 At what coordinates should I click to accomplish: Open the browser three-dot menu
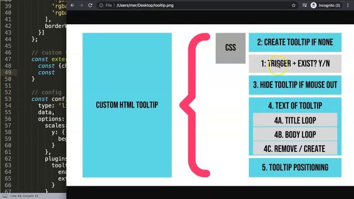[x=348, y=5]
